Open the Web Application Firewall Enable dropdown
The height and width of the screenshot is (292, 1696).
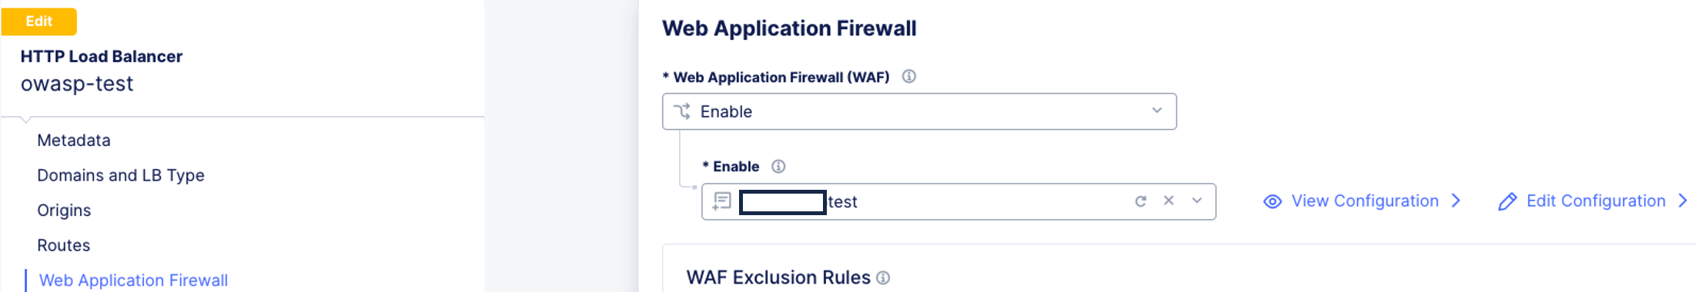tap(919, 111)
